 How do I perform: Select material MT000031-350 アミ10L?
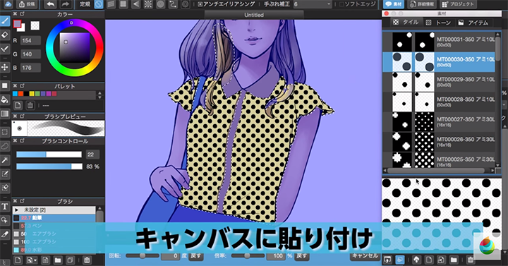click(x=439, y=42)
